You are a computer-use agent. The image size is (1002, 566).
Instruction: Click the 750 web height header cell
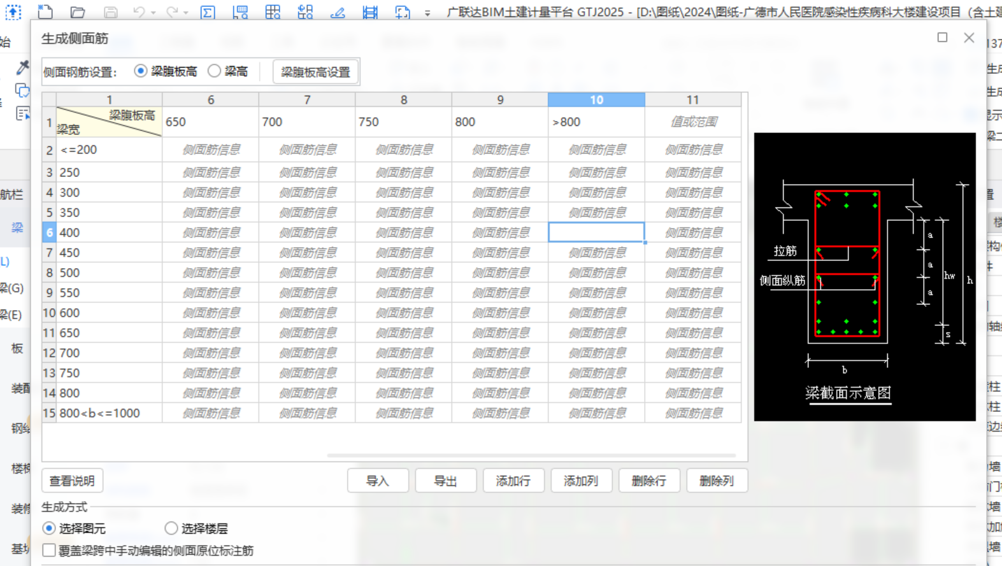pyautogui.click(x=404, y=122)
